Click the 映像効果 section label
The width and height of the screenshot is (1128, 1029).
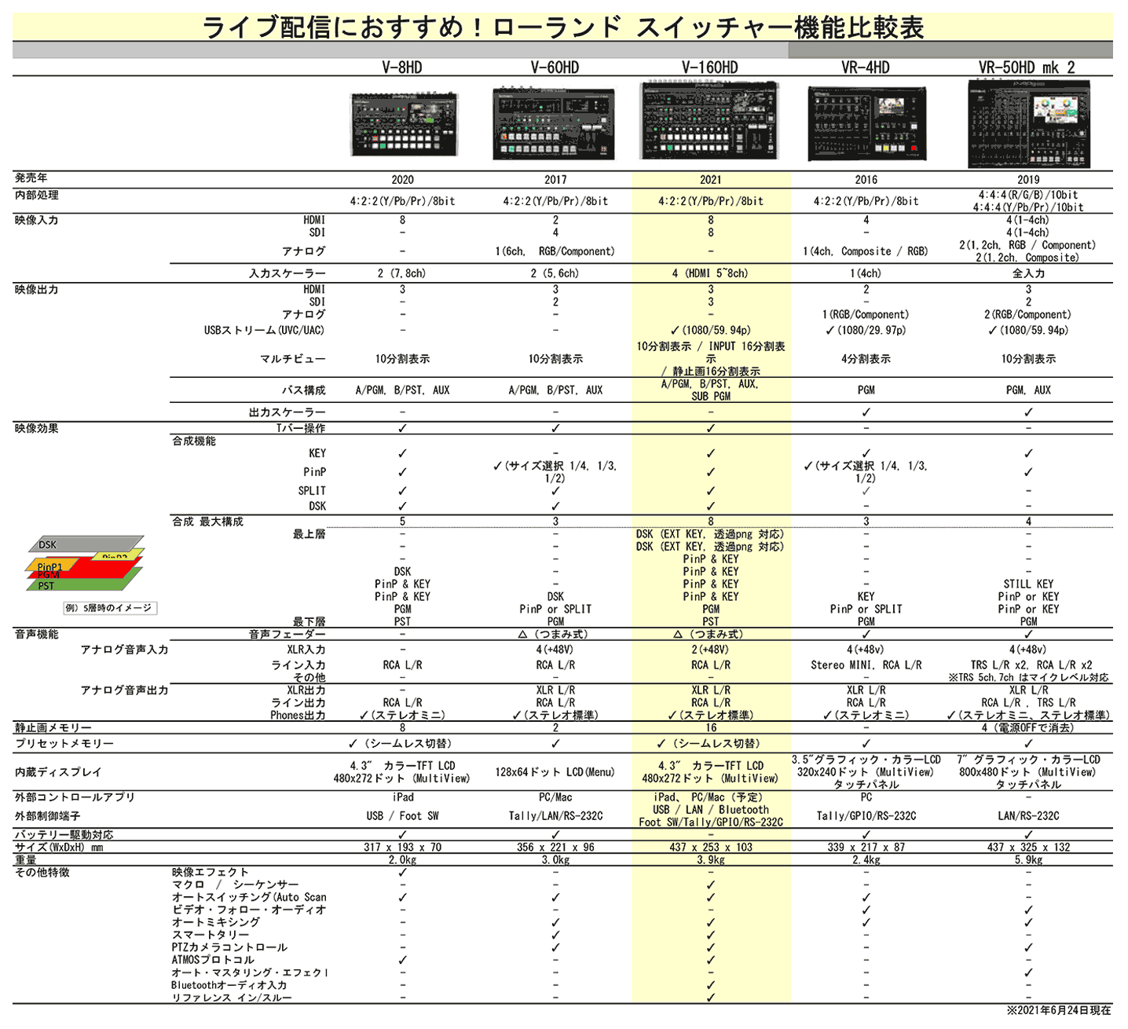point(37,428)
